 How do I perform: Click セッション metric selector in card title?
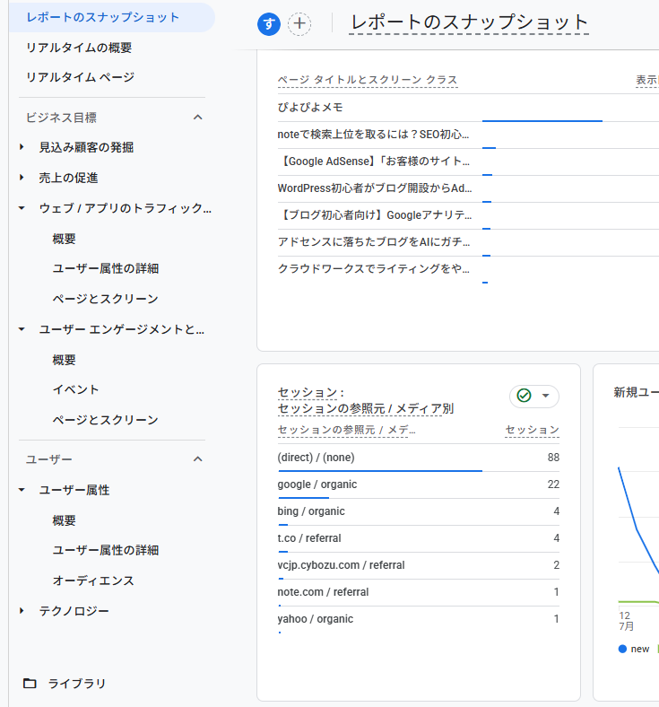tap(308, 392)
